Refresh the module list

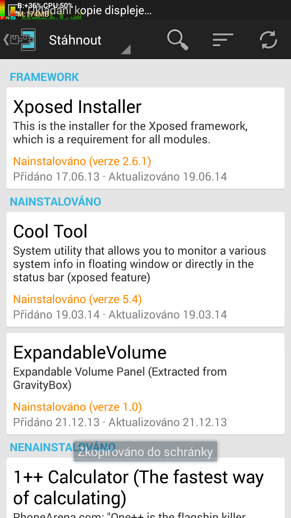[268, 40]
